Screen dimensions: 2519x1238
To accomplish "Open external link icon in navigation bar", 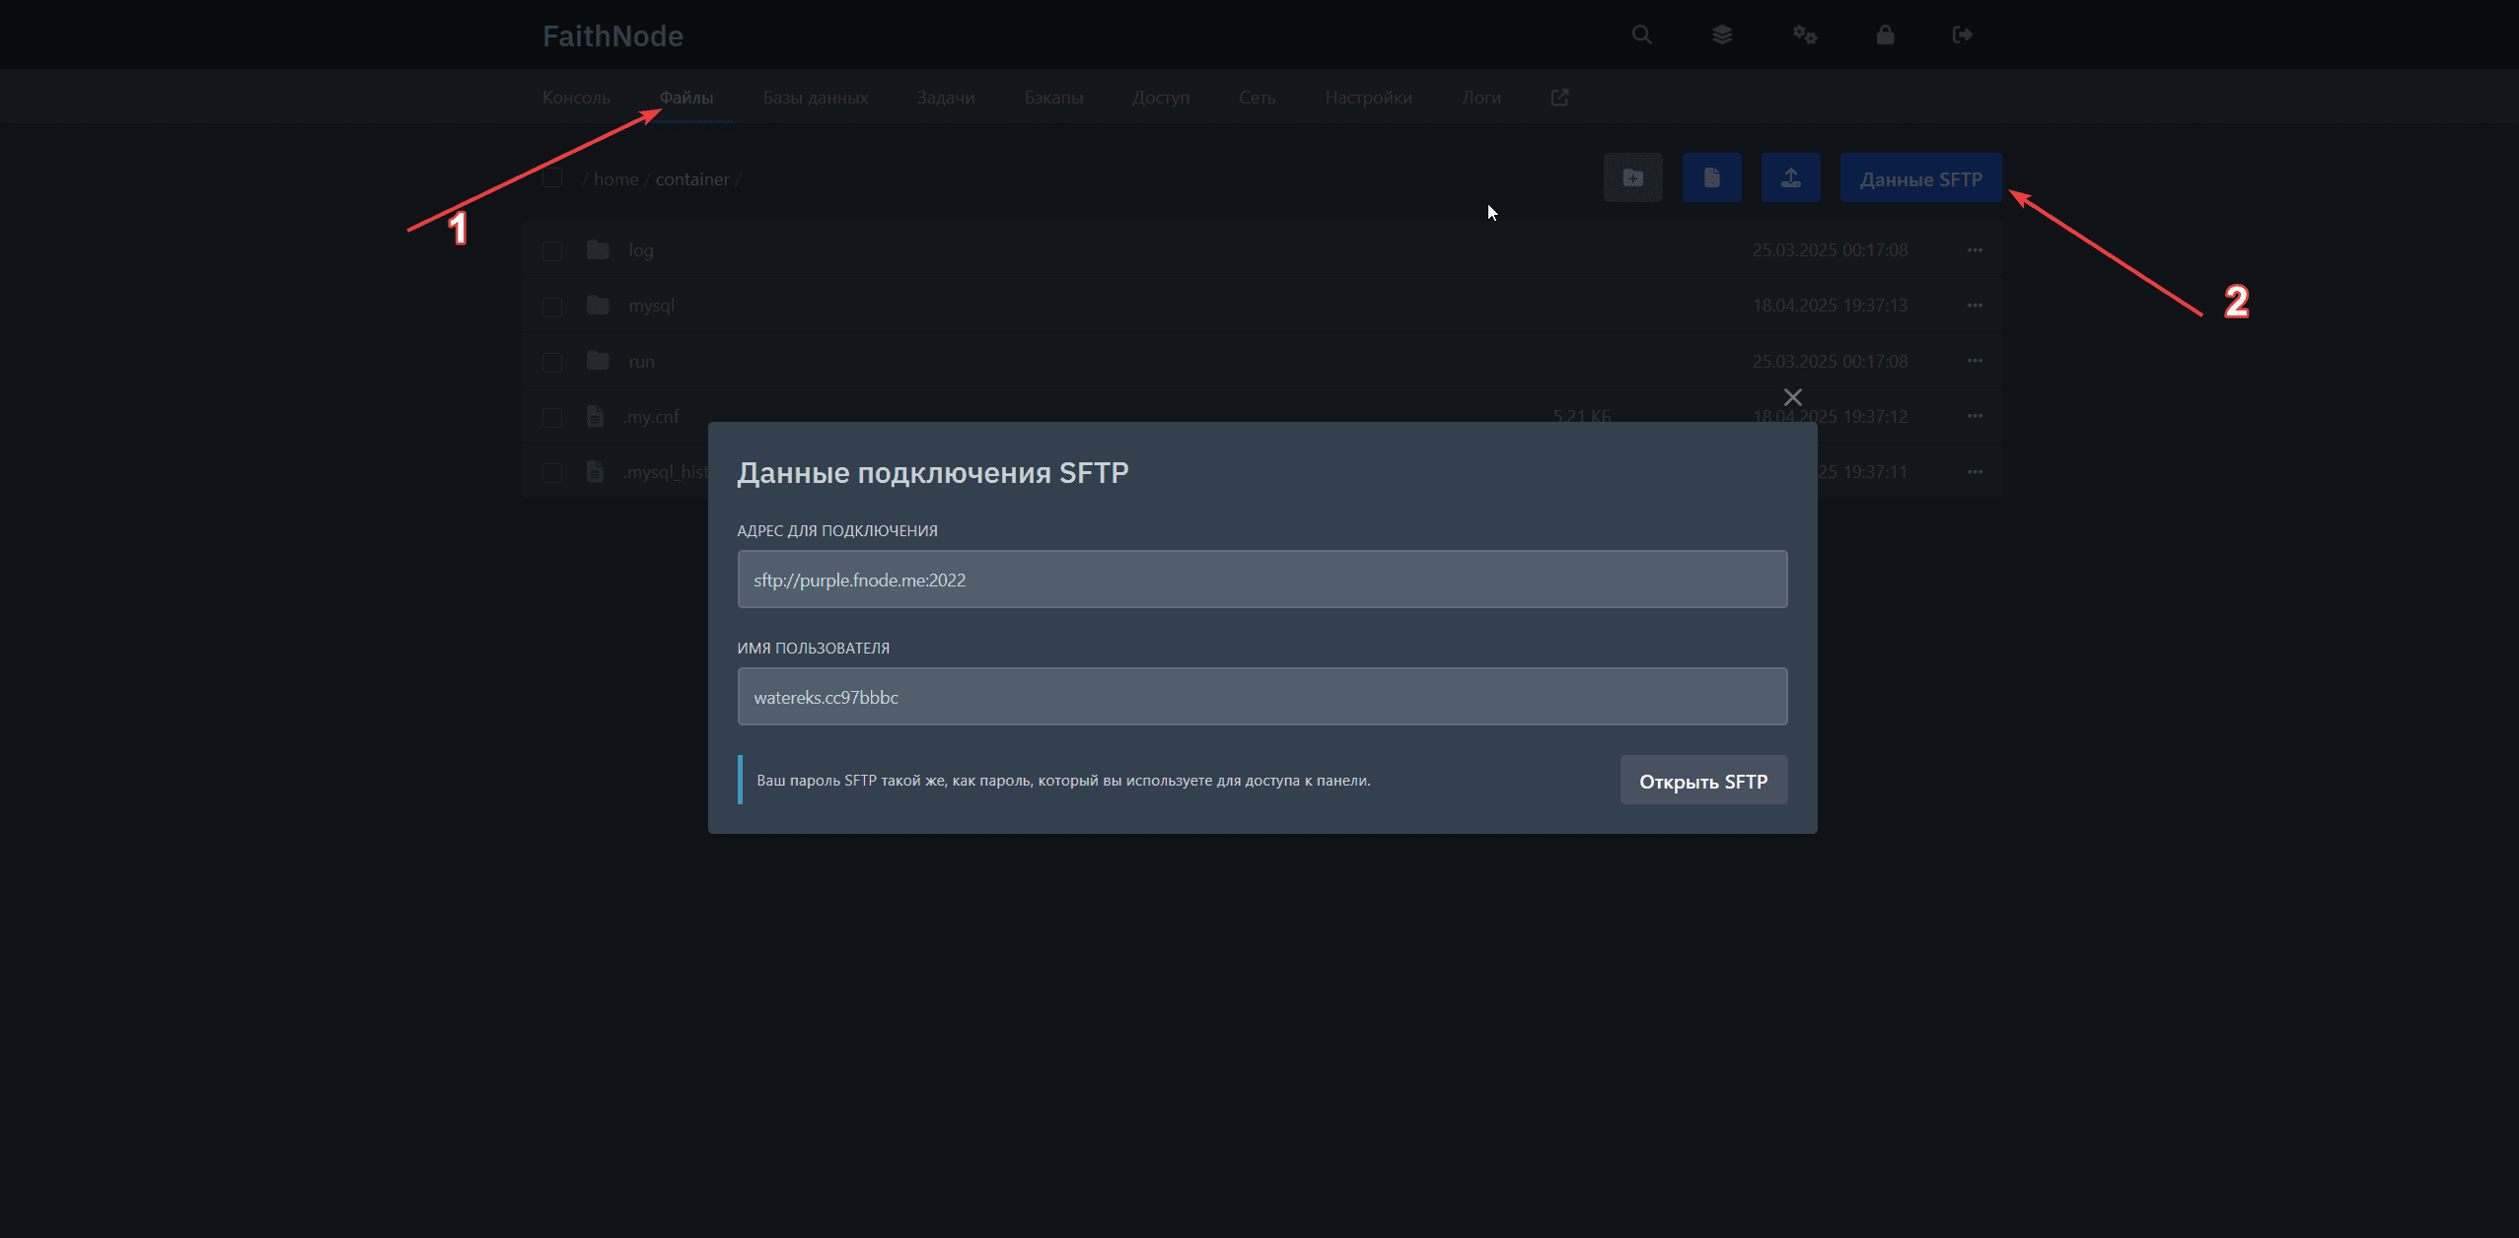I will (1559, 98).
